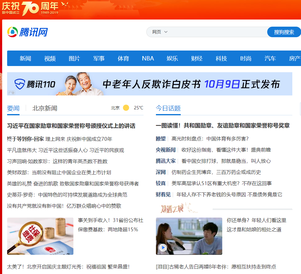Screen dimensions: 301x274
Task: Open 习近平这些话振奋人心 link
Action: [63, 150]
